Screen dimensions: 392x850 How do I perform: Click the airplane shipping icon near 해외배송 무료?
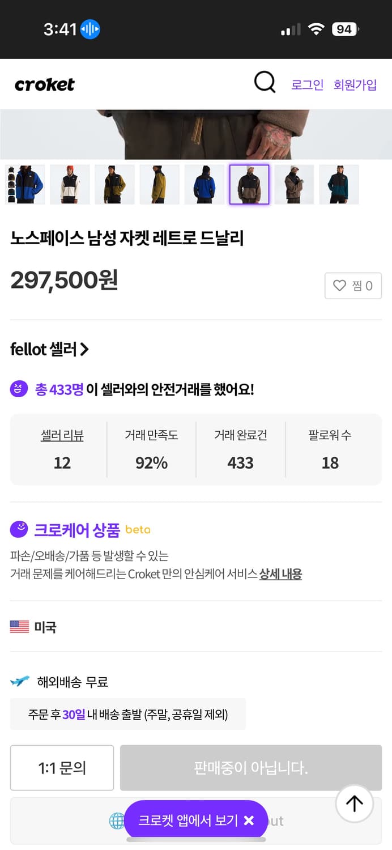pyautogui.click(x=19, y=681)
